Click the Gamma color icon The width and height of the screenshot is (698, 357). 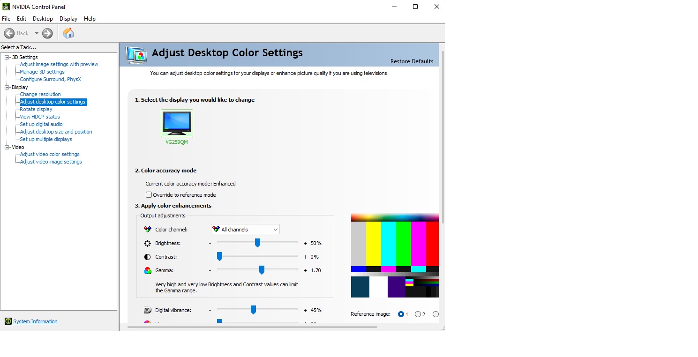click(x=148, y=270)
